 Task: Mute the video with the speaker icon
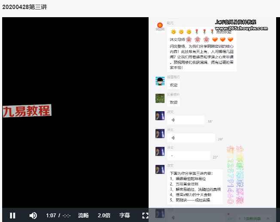[x=33, y=215]
